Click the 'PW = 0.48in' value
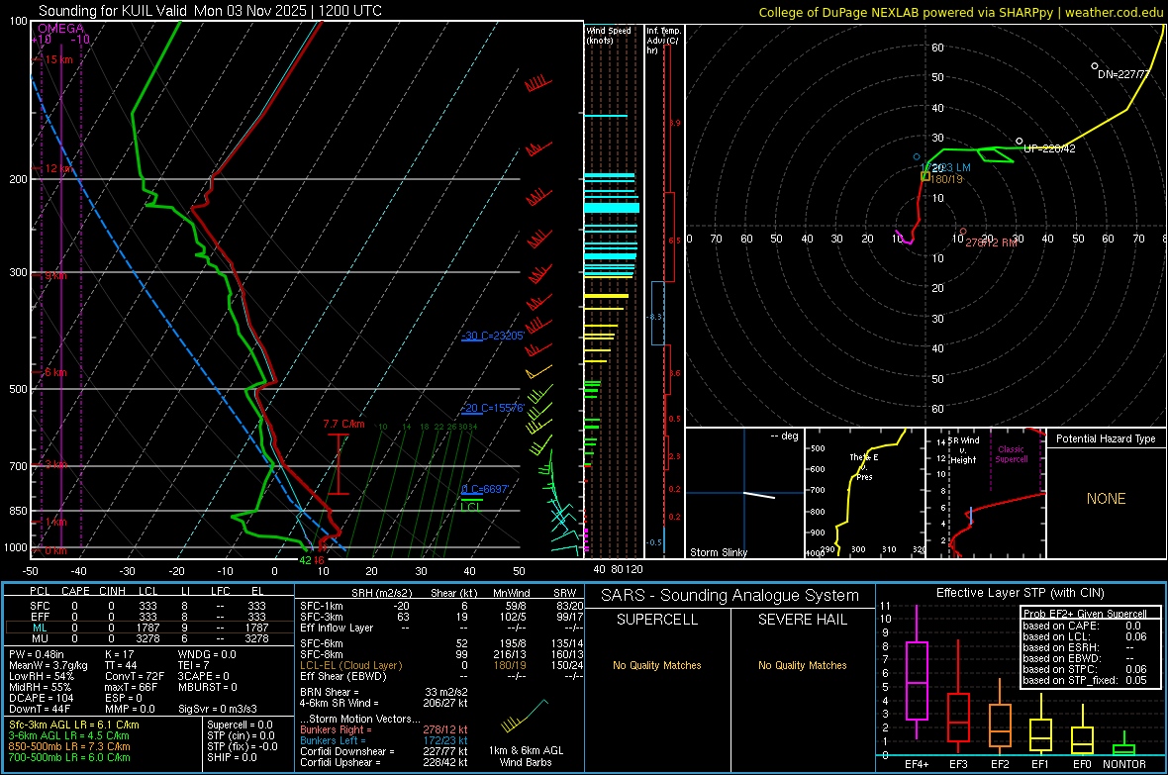The width and height of the screenshot is (1168, 775). tap(37, 654)
